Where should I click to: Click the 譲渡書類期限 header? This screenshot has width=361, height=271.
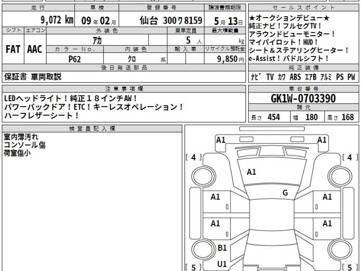point(225,8)
